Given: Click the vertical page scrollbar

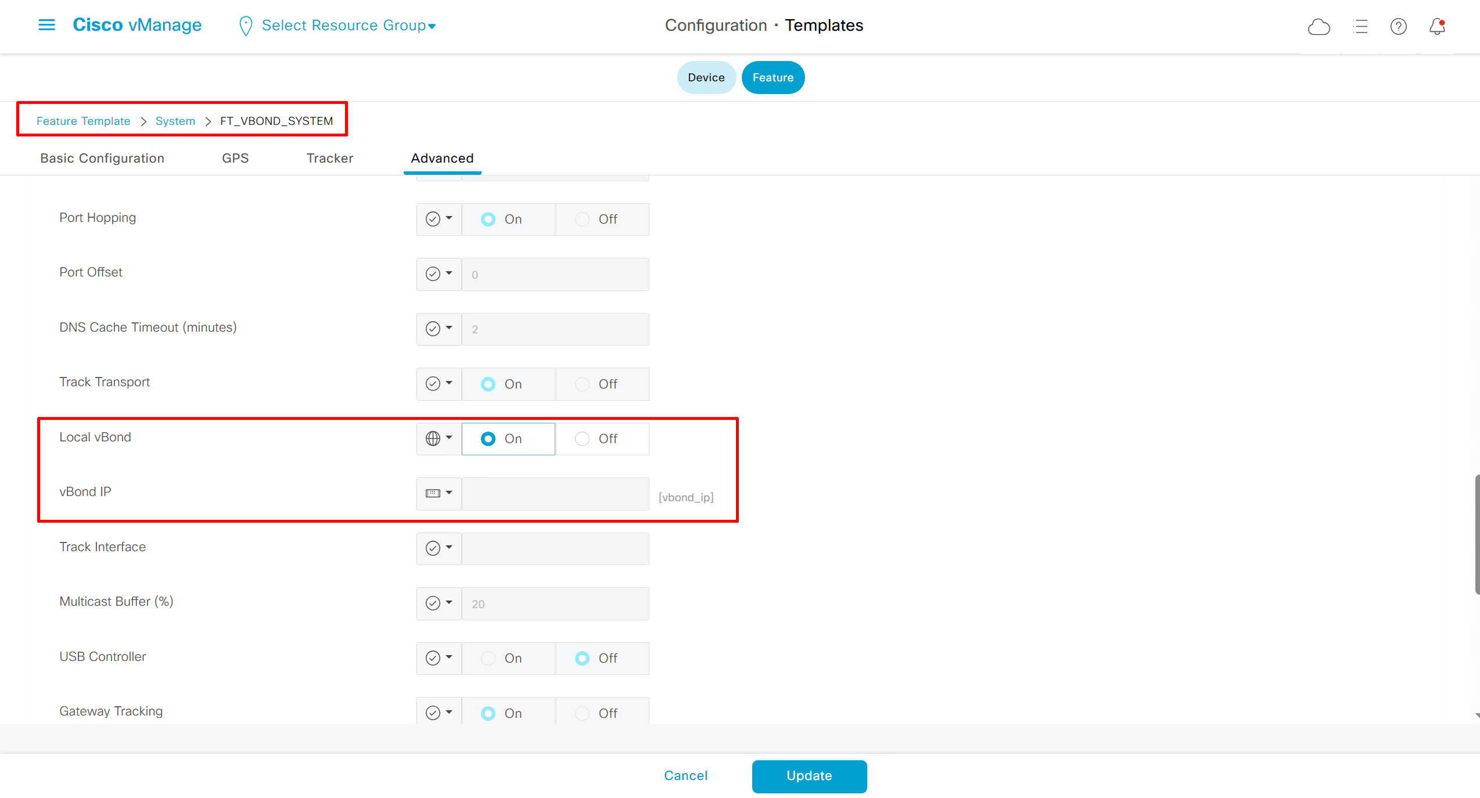Looking at the screenshot, I should point(1477,534).
